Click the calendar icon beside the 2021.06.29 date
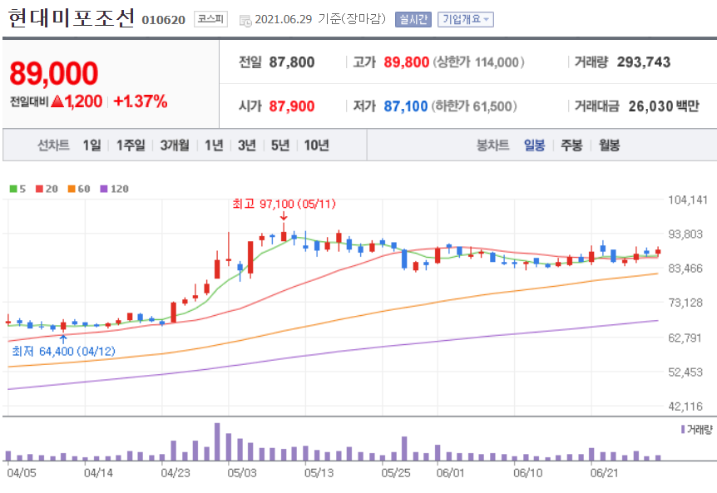 tap(245, 20)
